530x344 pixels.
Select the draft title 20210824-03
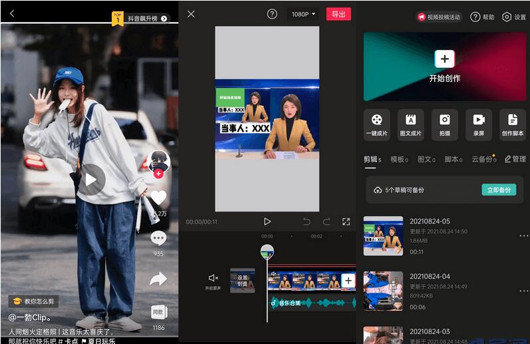point(429,331)
